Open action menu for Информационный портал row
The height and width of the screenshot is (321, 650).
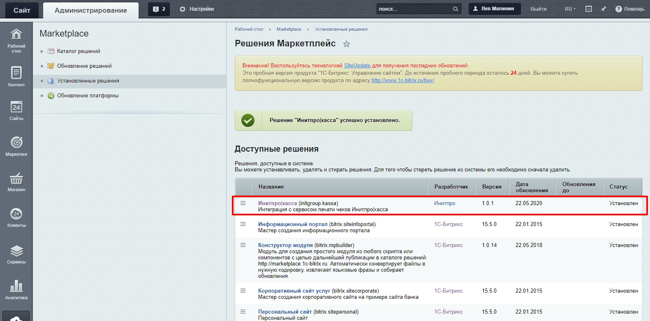coord(243,224)
